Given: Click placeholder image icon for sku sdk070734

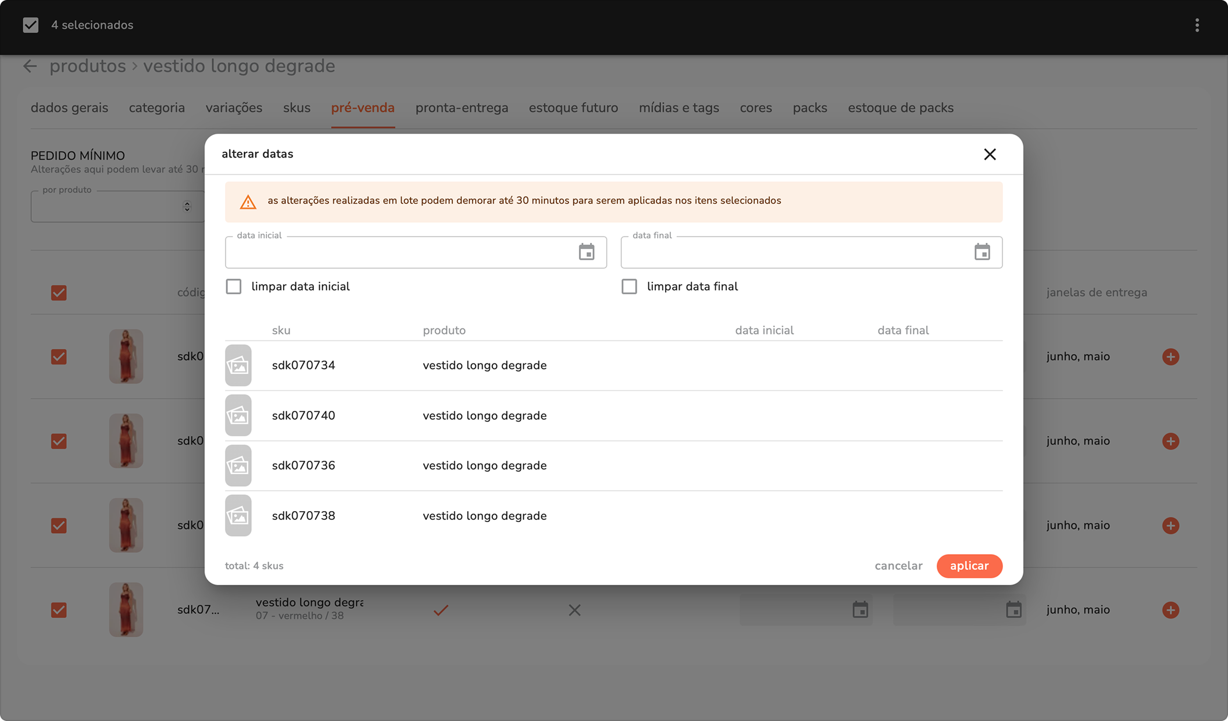Looking at the screenshot, I should click(x=238, y=366).
